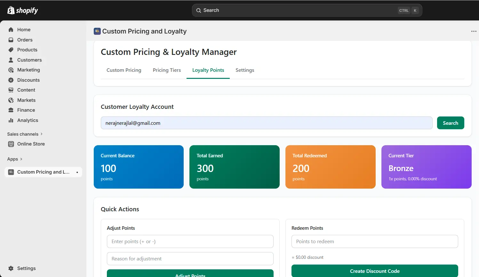Open the Orders icon in sidebar
Screen dimensions: 479x277
click(x=11, y=40)
